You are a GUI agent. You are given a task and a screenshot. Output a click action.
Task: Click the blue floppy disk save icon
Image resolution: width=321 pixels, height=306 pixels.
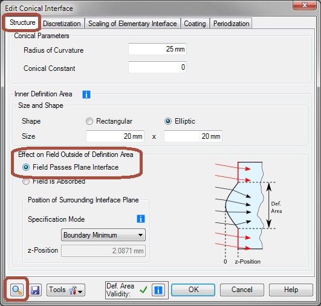click(x=35, y=290)
